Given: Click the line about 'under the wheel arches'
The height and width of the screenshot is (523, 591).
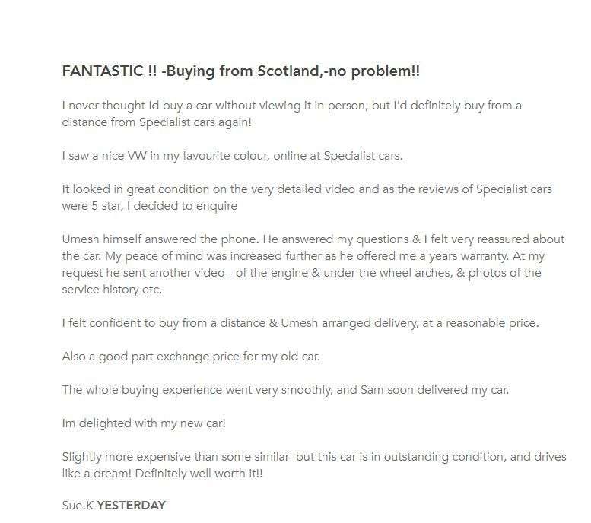Looking at the screenshot, I should click(x=301, y=272).
